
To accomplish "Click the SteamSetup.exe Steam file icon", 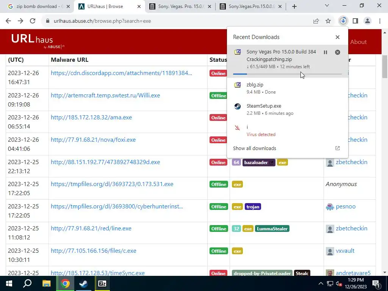I will click(x=238, y=106).
